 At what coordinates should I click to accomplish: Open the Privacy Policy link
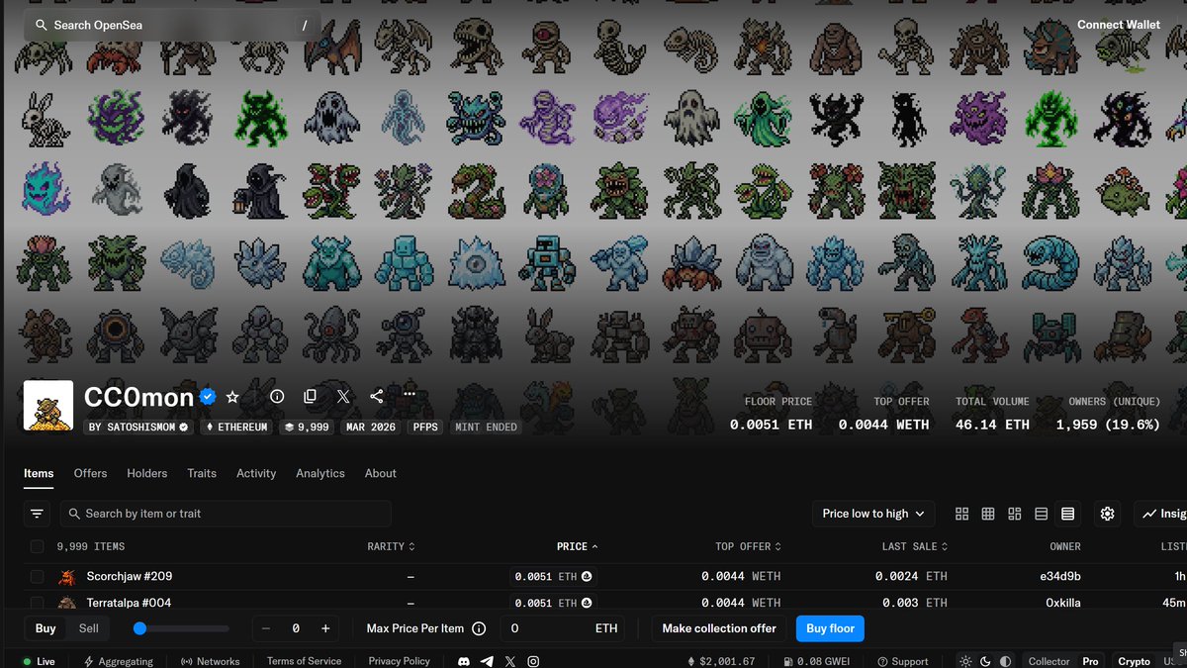[399, 661]
